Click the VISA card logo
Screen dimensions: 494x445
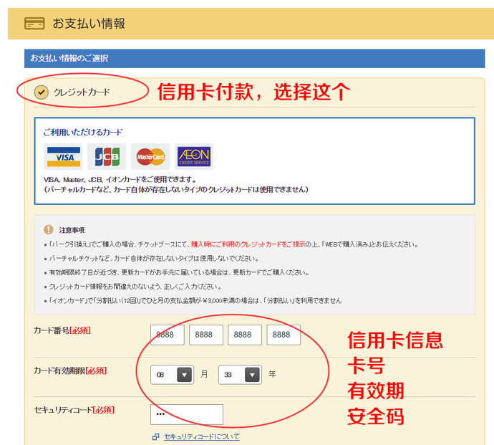[x=63, y=157]
